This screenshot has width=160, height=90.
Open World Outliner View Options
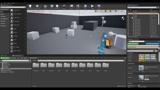coord(155,37)
